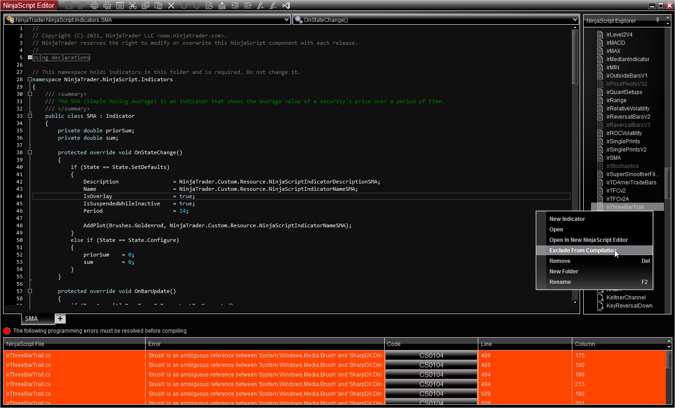Click CS0104 code button for column 175 row
675x408 pixels.
point(431,356)
